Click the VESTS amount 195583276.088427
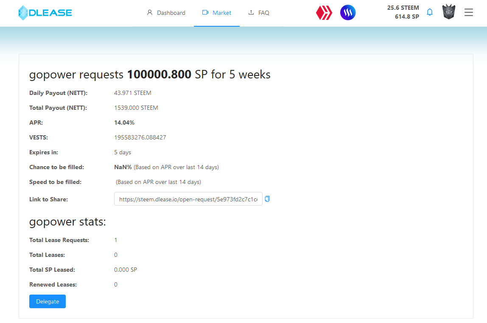Screen dimensions: 487x323 tap(140, 137)
